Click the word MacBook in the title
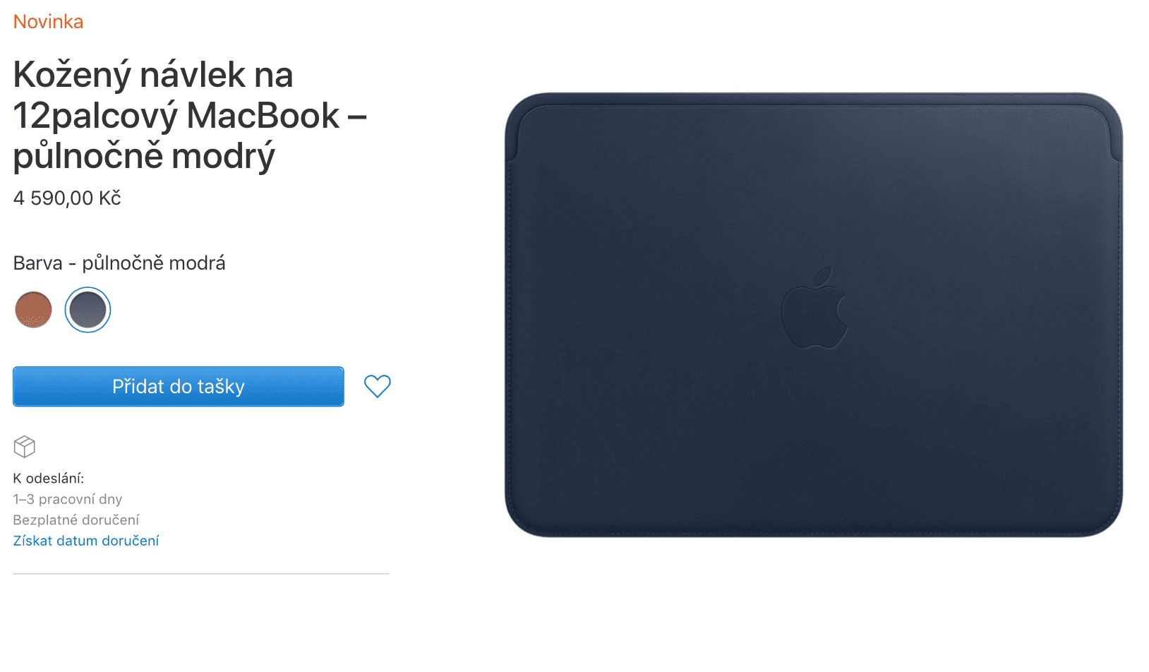This screenshot has height=672, width=1149. [263, 116]
